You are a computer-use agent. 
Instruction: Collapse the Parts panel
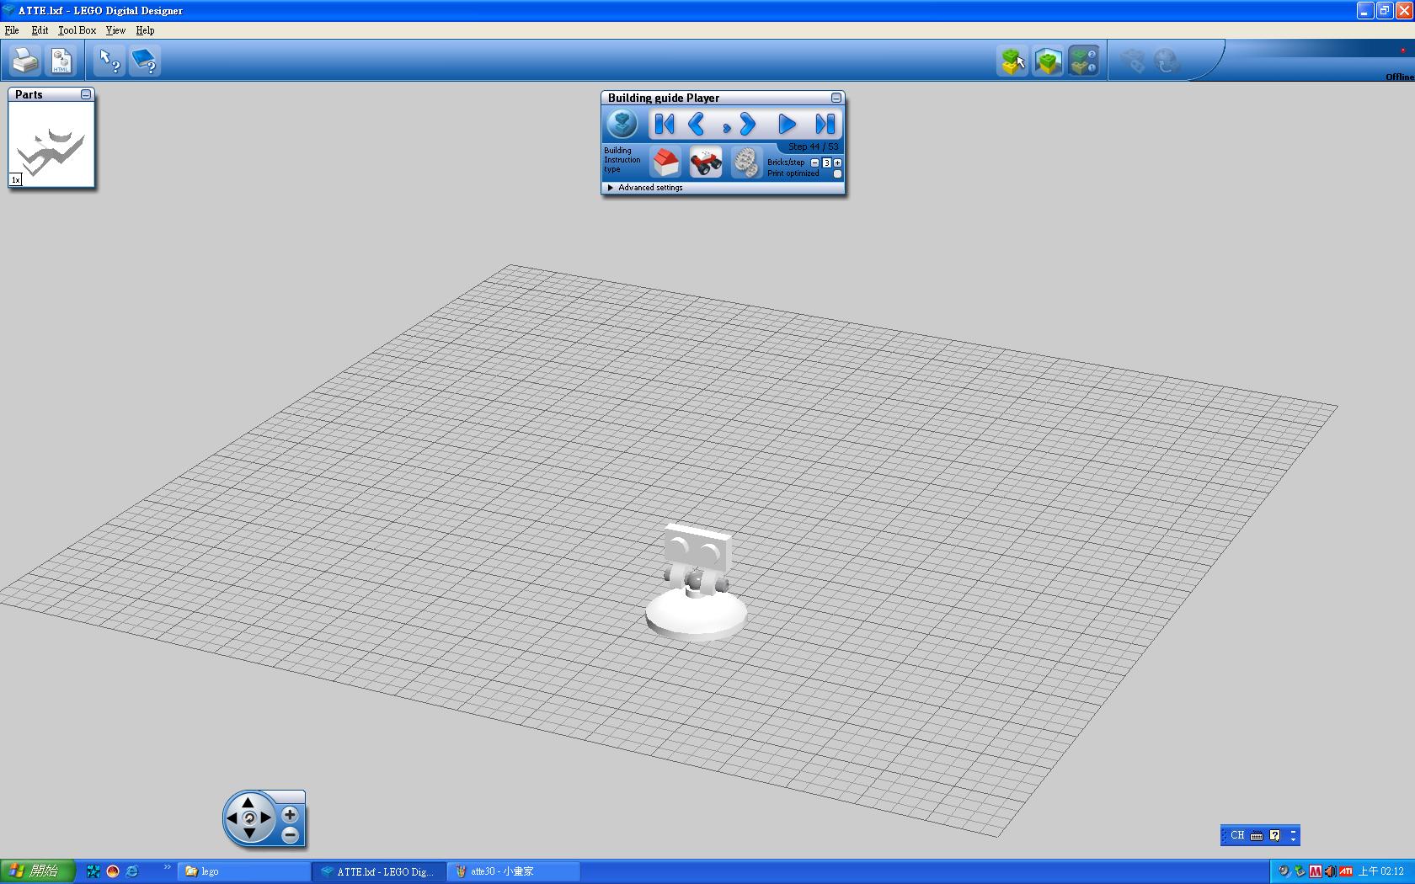pos(86,94)
